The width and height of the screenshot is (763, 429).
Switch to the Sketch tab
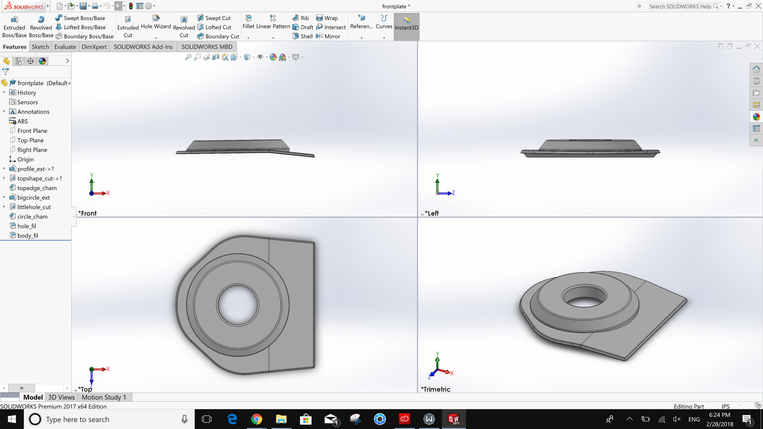point(40,47)
